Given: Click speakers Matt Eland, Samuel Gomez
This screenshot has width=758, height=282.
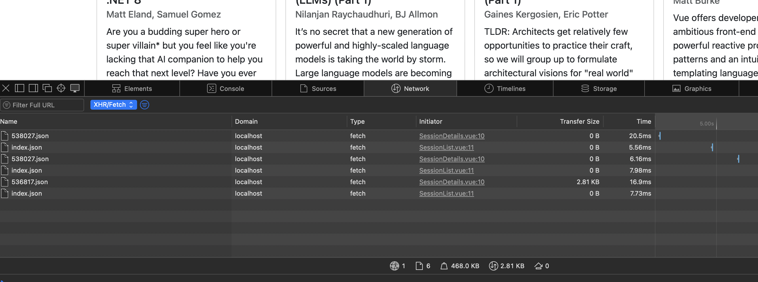Looking at the screenshot, I should [163, 14].
